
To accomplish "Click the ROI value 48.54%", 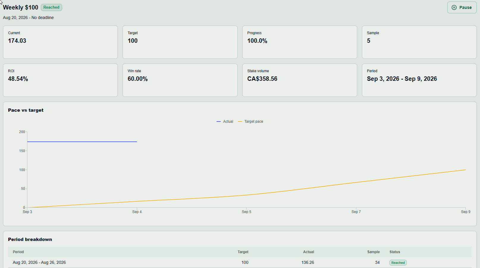I will click(18, 79).
